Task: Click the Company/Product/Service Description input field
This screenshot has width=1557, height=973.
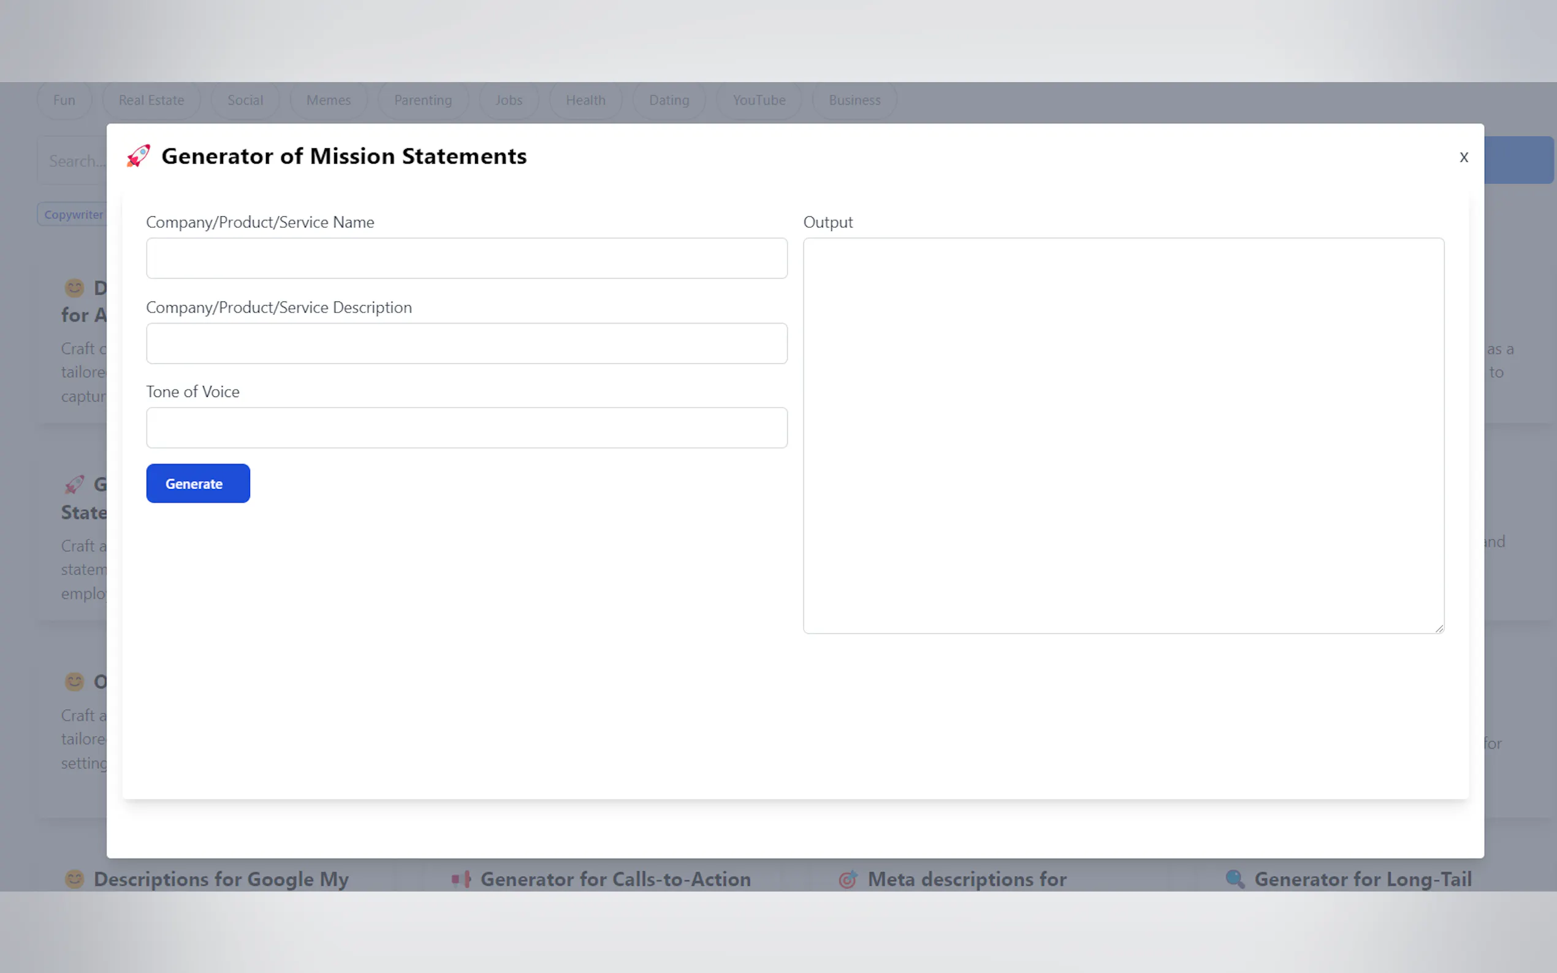Action: (466, 344)
